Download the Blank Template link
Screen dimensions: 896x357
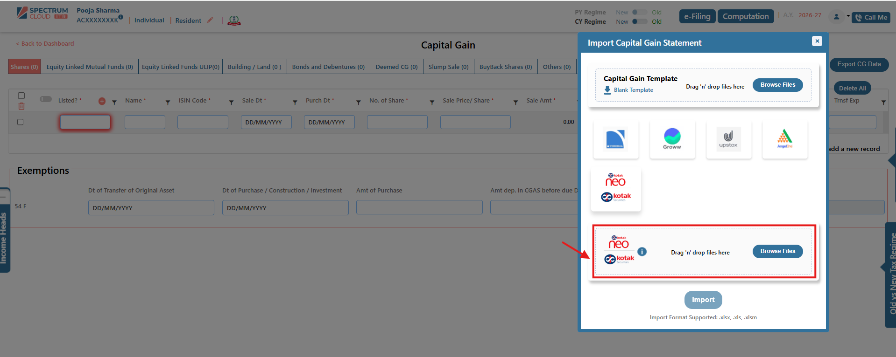pyautogui.click(x=633, y=90)
